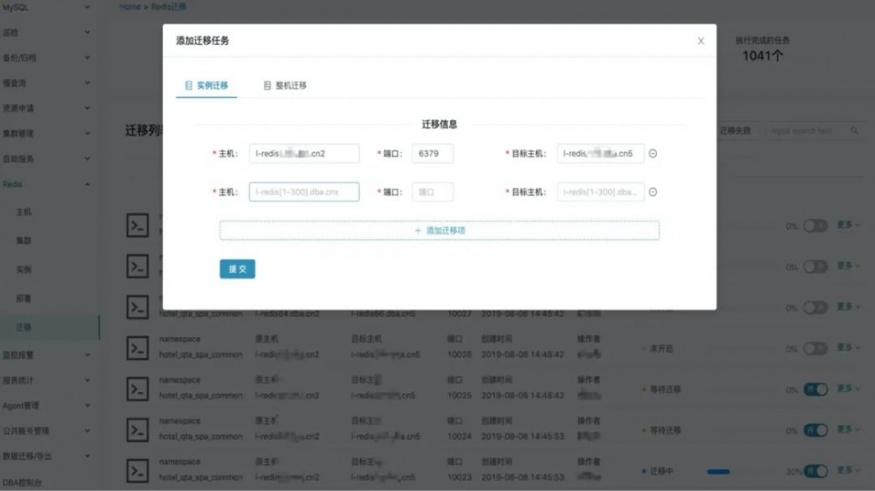Viewport: 875px width, 491px height.
Task: Open terminal icon for port 10027 row
Action: click(x=137, y=307)
